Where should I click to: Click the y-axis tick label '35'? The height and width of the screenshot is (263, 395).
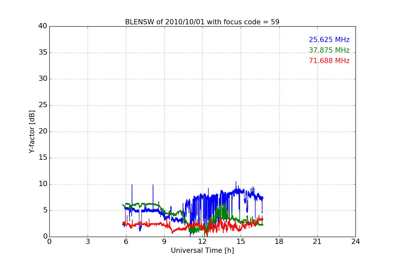click(43, 53)
